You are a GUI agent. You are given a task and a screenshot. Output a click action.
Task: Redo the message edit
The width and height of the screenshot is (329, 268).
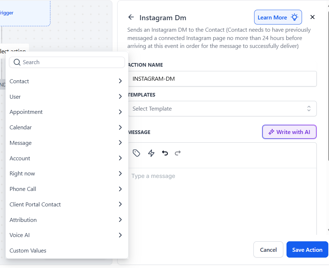click(177, 153)
